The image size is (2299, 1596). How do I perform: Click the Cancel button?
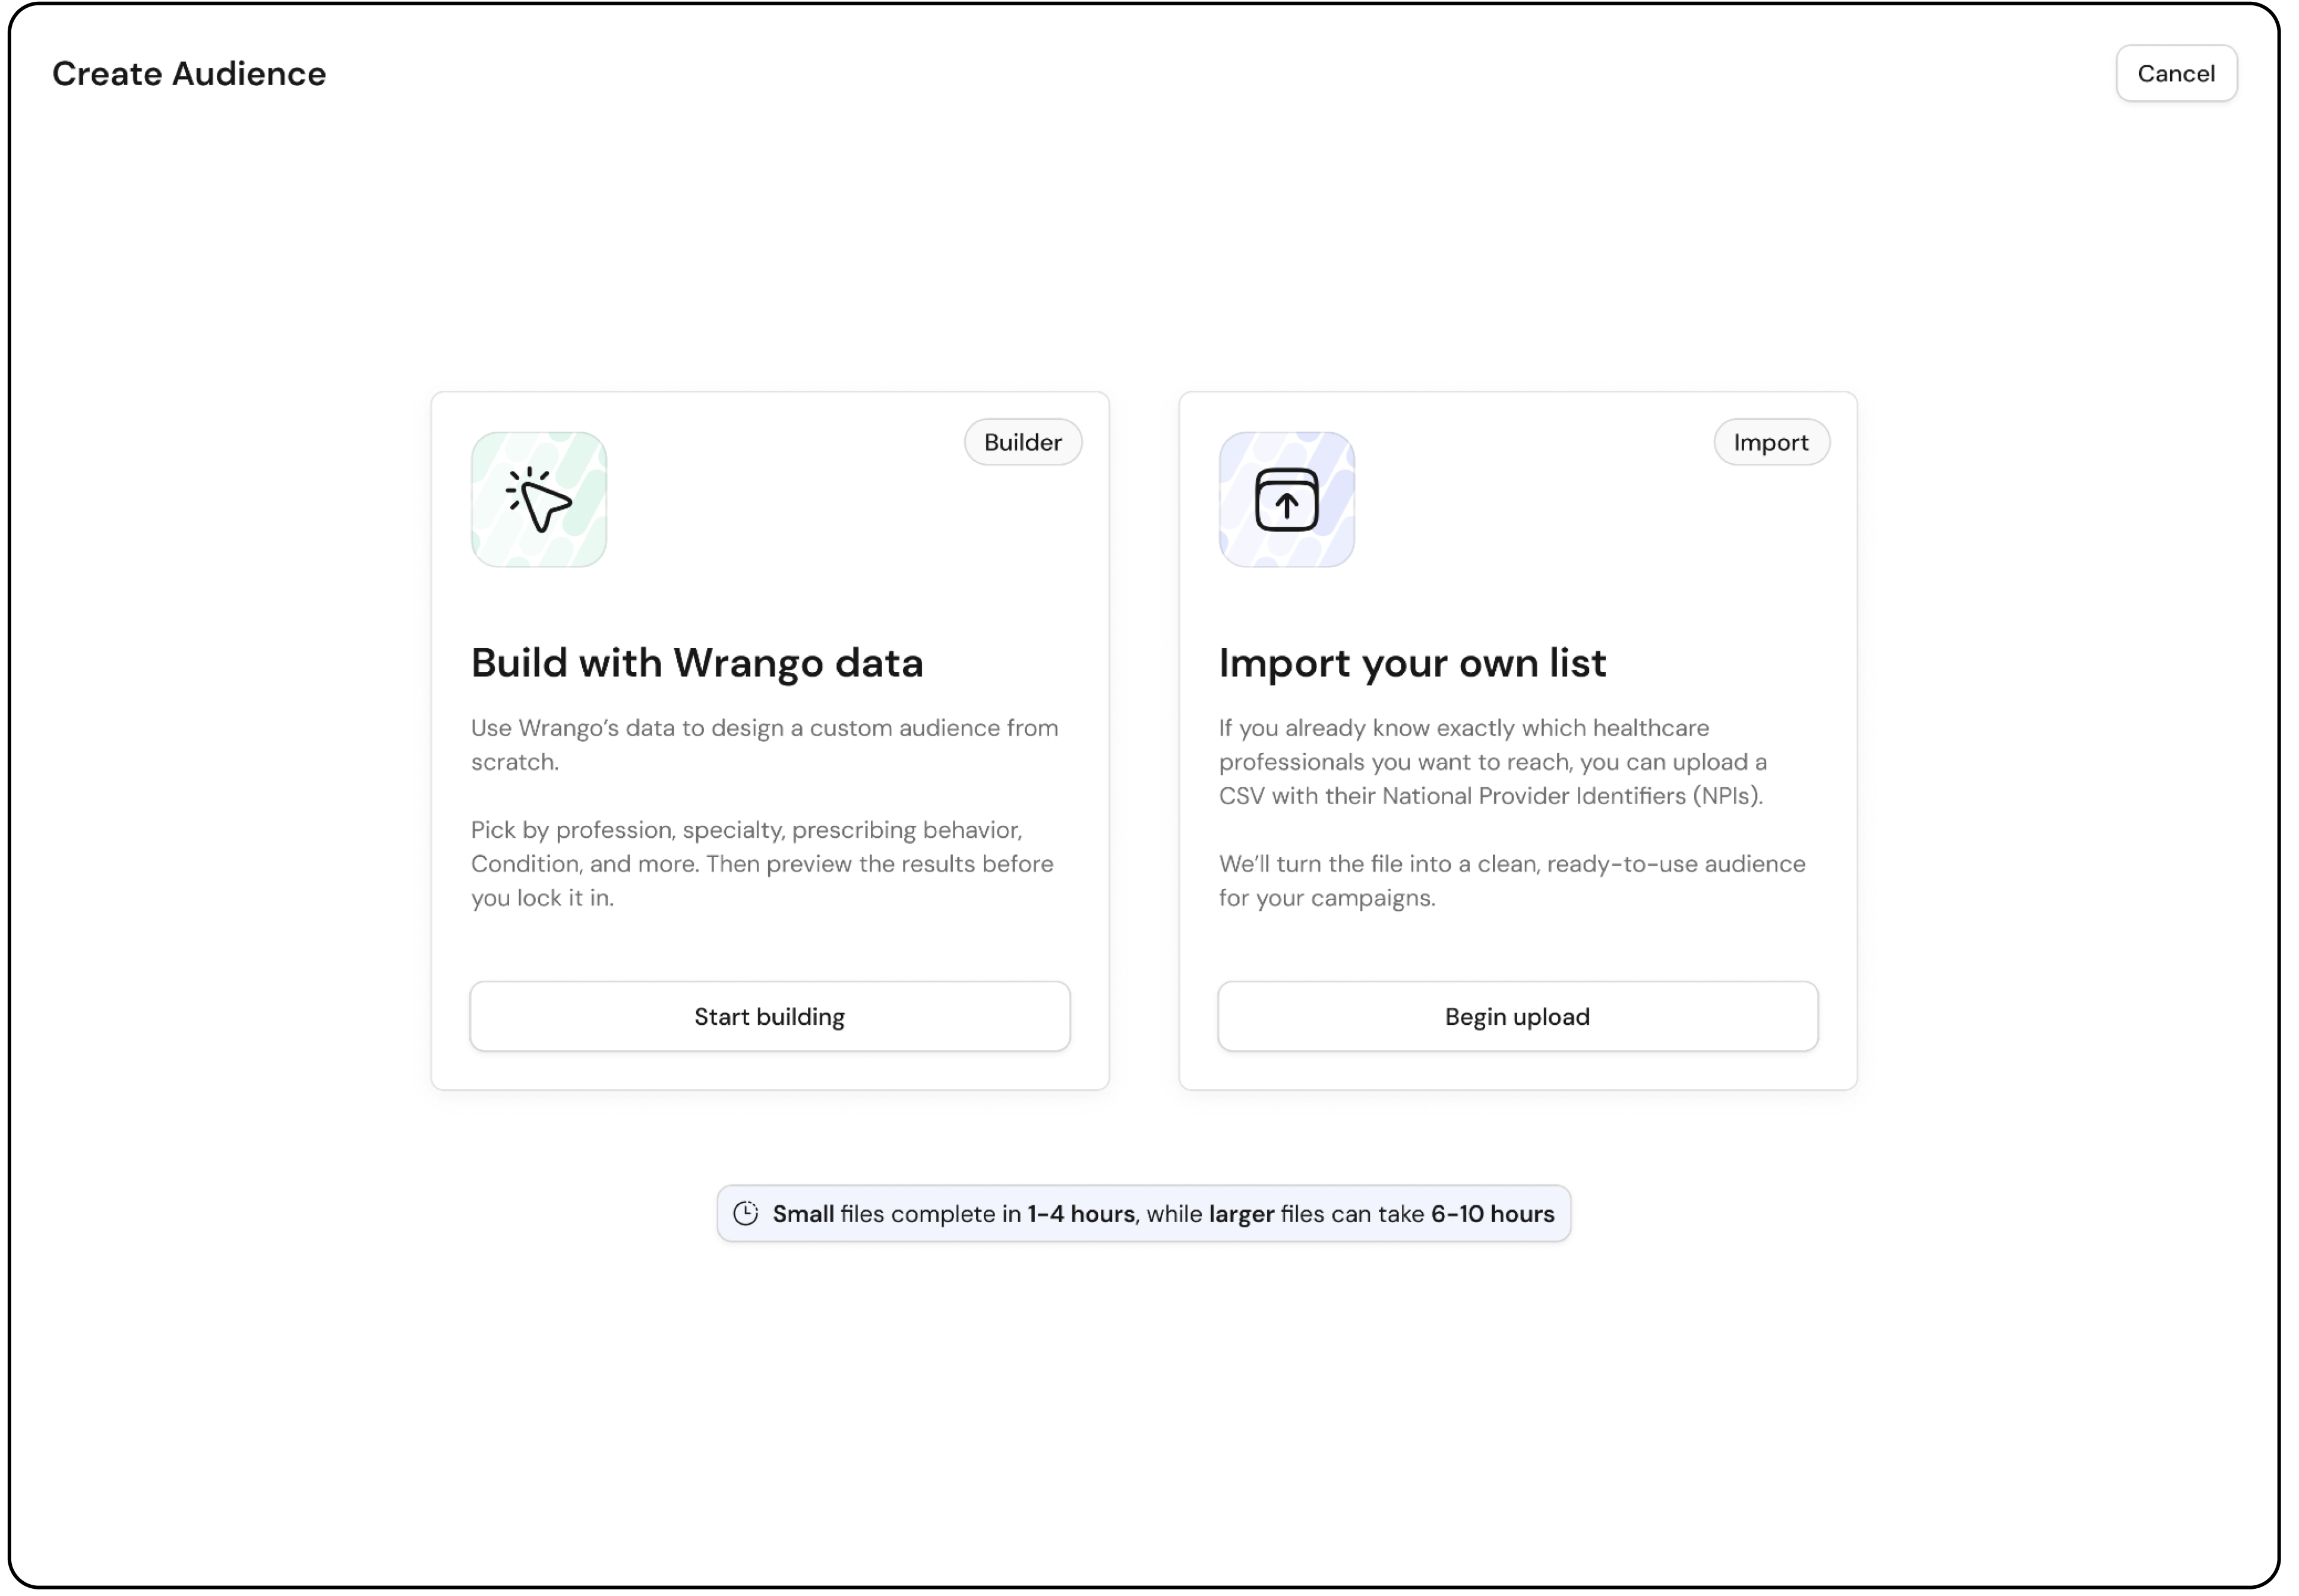[2175, 73]
